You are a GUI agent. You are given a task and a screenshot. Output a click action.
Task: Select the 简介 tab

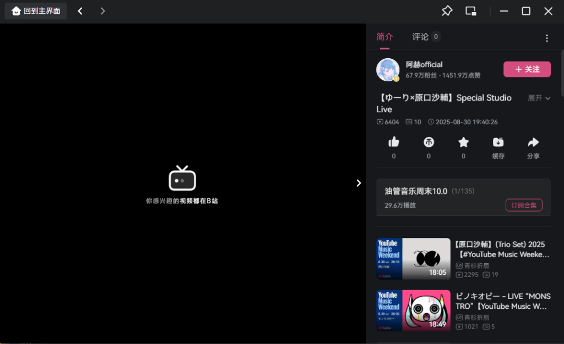click(x=384, y=37)
